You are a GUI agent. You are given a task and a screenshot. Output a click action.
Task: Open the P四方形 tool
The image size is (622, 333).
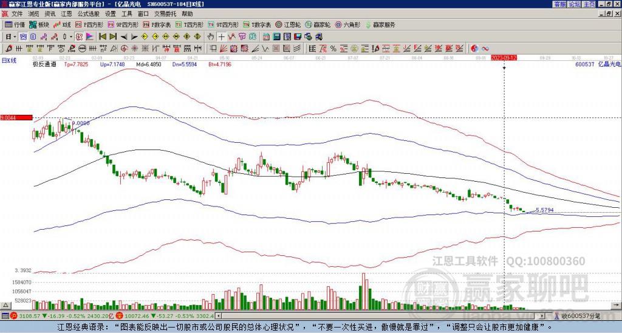click(x=89, y=24)
